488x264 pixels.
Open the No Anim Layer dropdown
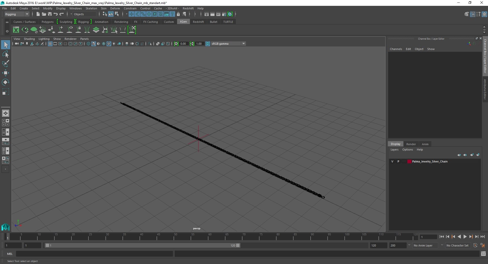coord(425,245)
